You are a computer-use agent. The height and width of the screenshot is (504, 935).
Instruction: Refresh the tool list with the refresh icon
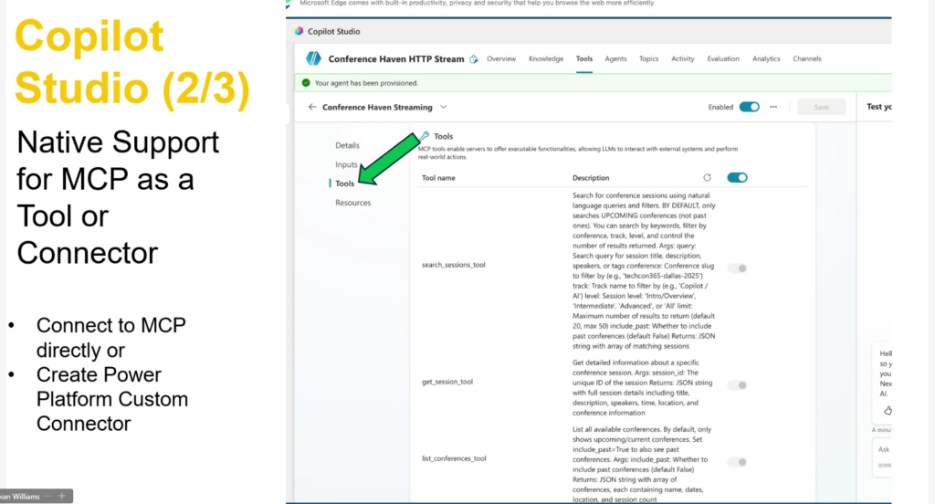pos(707,177)
